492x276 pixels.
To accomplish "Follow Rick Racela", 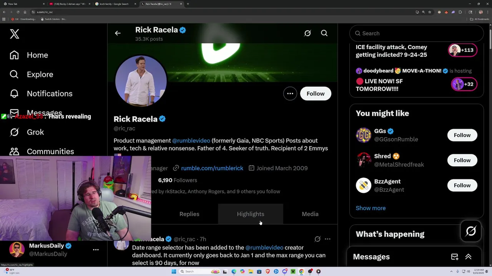I will pyautogui.click(x=316, y=94).
